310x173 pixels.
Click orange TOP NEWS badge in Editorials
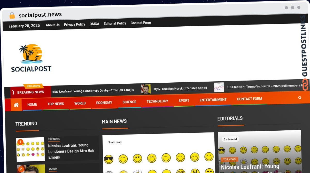(x=229, y=159)
